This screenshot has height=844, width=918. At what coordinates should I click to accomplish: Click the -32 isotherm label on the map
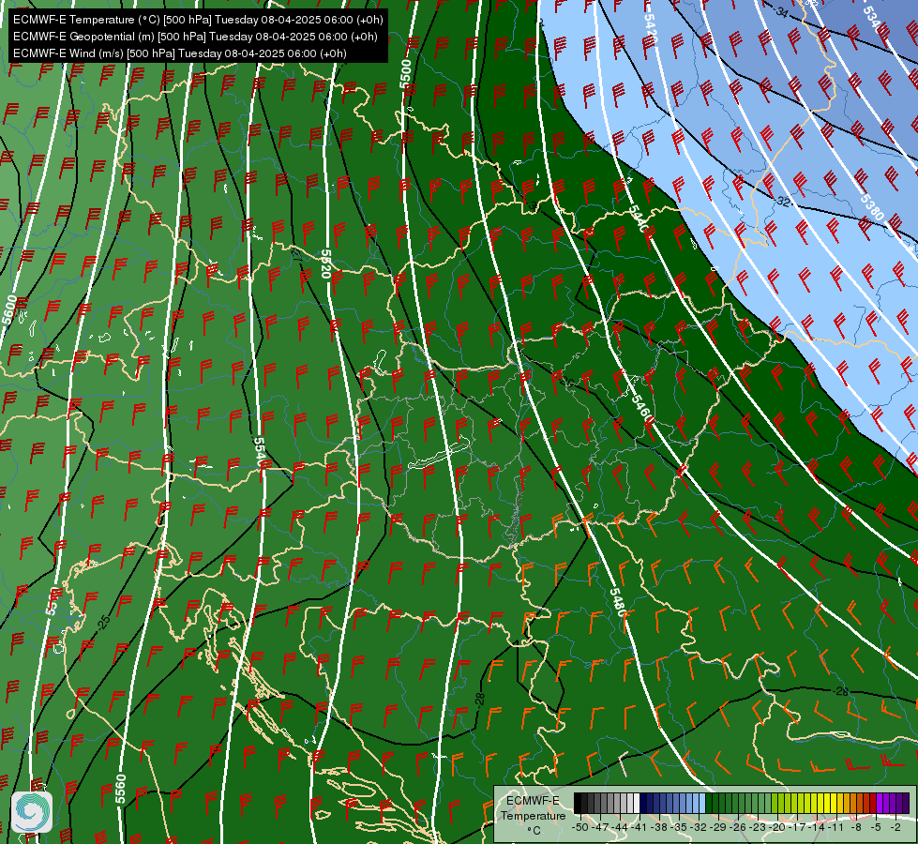782,202
